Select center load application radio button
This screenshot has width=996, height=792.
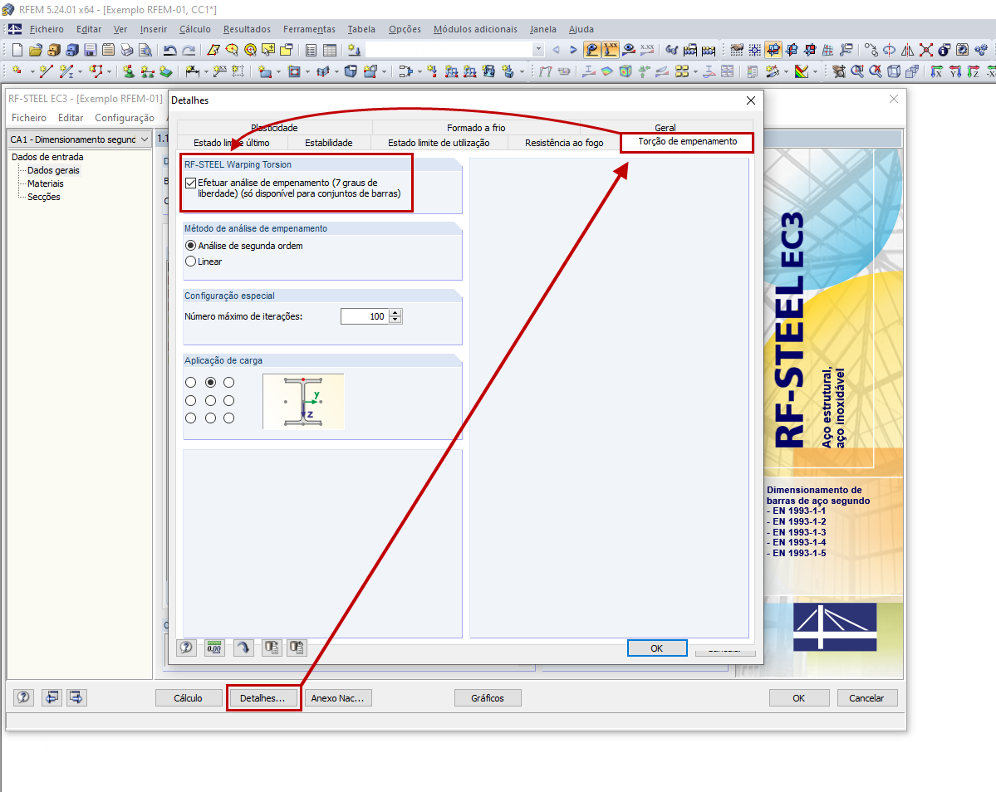210,400
